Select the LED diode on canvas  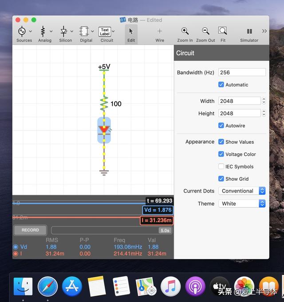(x=104, y=130)
